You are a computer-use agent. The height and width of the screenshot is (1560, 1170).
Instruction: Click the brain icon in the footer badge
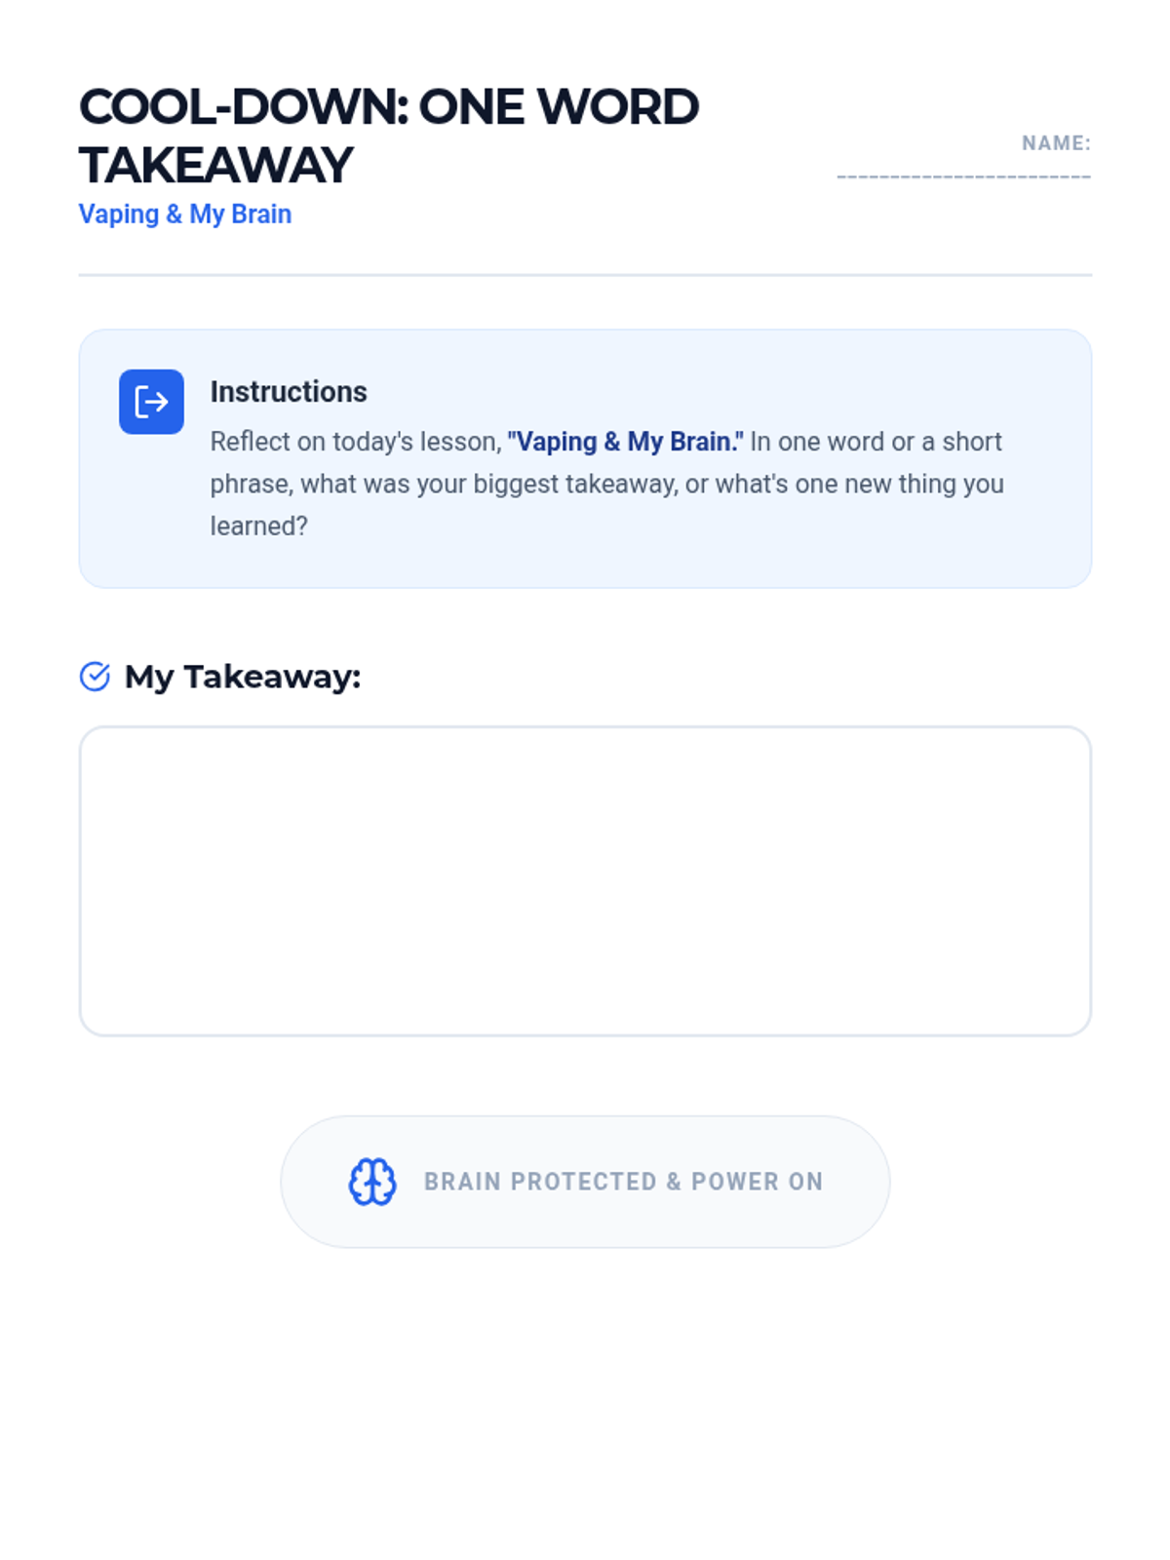(372, 1182)
